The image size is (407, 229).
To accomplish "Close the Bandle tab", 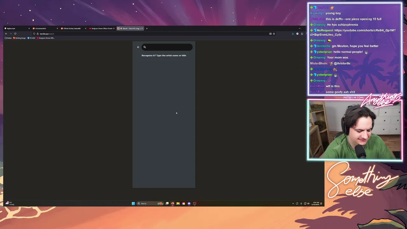I will pyautogui.click(x=142, y=28).
